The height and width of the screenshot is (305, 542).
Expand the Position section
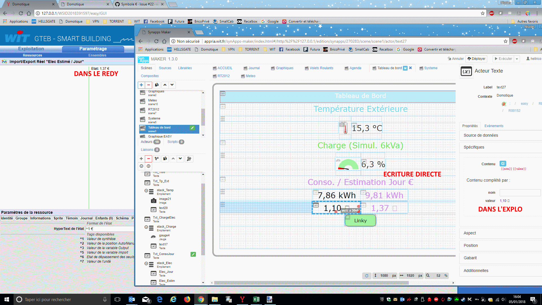tap(500, 245)
